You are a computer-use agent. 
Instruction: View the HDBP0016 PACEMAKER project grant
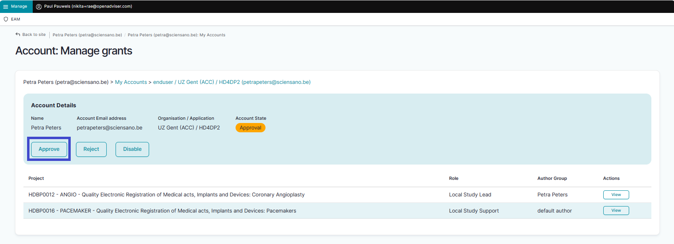[616, 211]
